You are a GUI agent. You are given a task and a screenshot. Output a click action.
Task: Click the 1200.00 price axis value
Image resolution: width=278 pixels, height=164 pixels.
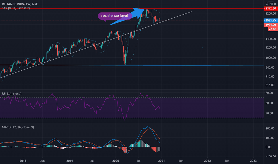point(271,47)
